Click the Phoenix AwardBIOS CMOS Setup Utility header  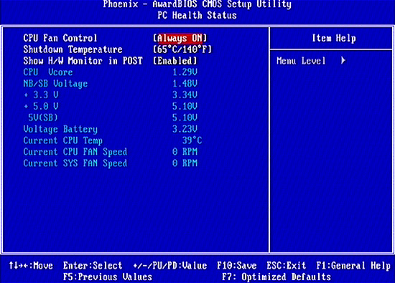197,4
